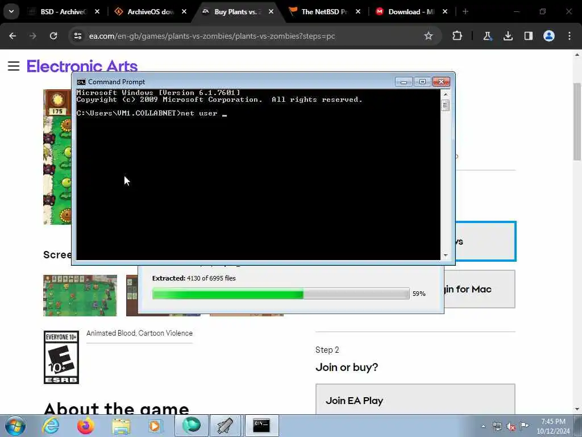Screen dimensions: 582x437
Task: Click Command Prompt scrollbar up arrow
Action: click(x=446, y=94)
